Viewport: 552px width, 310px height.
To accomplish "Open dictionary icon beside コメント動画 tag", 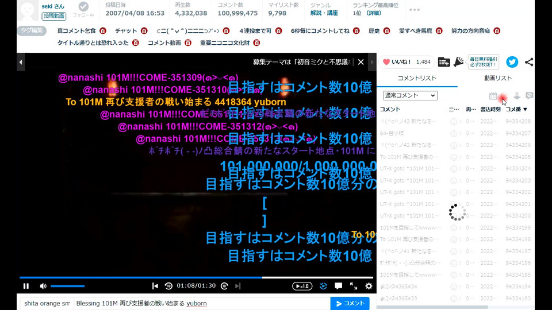I will (188, 43).
